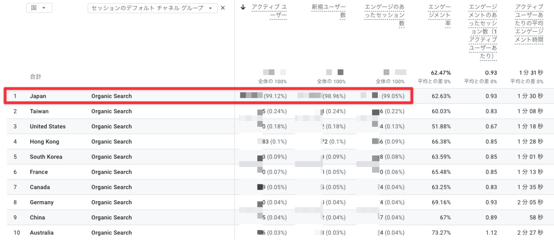
Task: Select the United States row
Action: click(48, 126)
